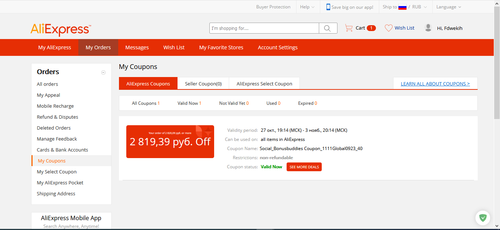Collapse the Orders sidebar section
The image size is (500, 230).
103,72
